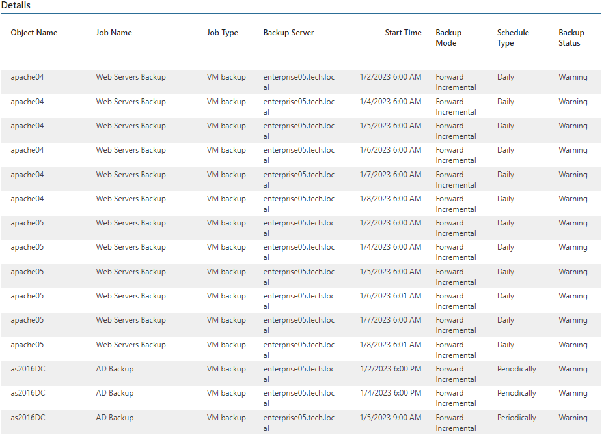Image resolution: width=604 pixels, height=436 pixels.
Task: Click the Schedule Type column header
Action: coord(513,38)
